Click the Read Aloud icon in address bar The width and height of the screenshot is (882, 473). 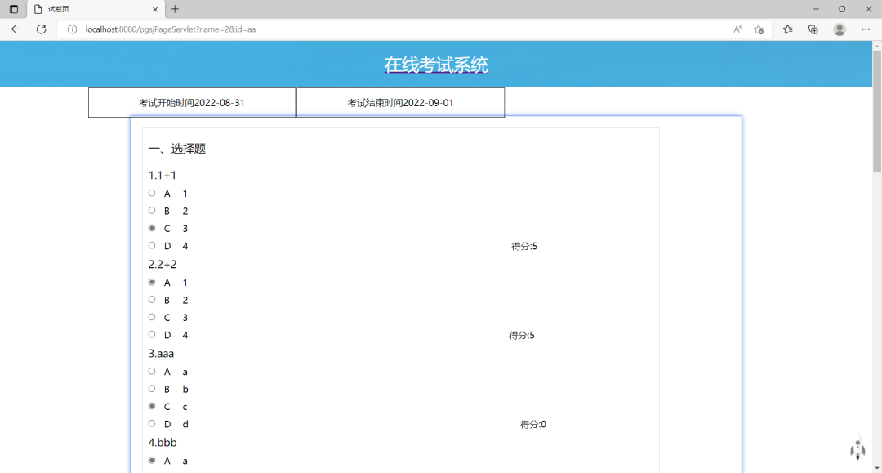tap(737, 29)
